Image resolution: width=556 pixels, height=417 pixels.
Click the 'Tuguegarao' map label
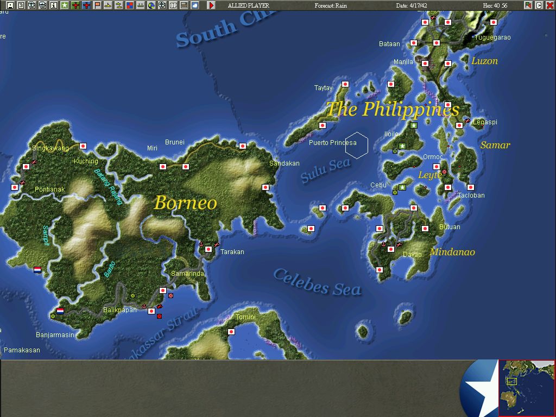coord(492,37)
